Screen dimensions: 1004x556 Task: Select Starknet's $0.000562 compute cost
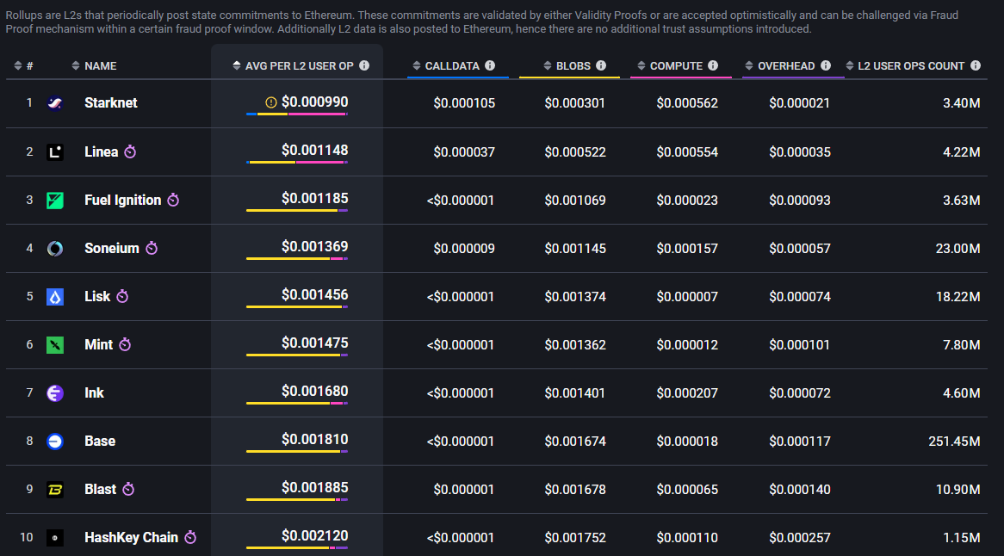point(687,103)
